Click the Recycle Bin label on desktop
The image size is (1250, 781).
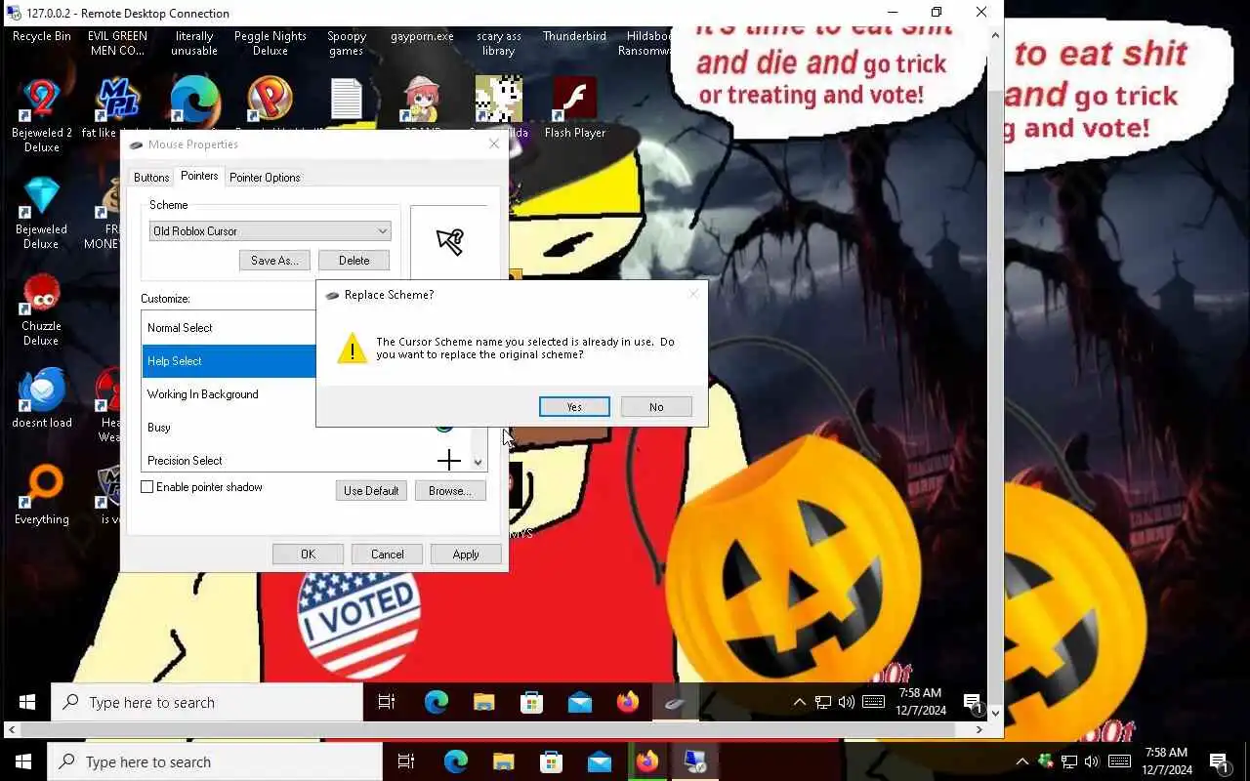[42, 36]
